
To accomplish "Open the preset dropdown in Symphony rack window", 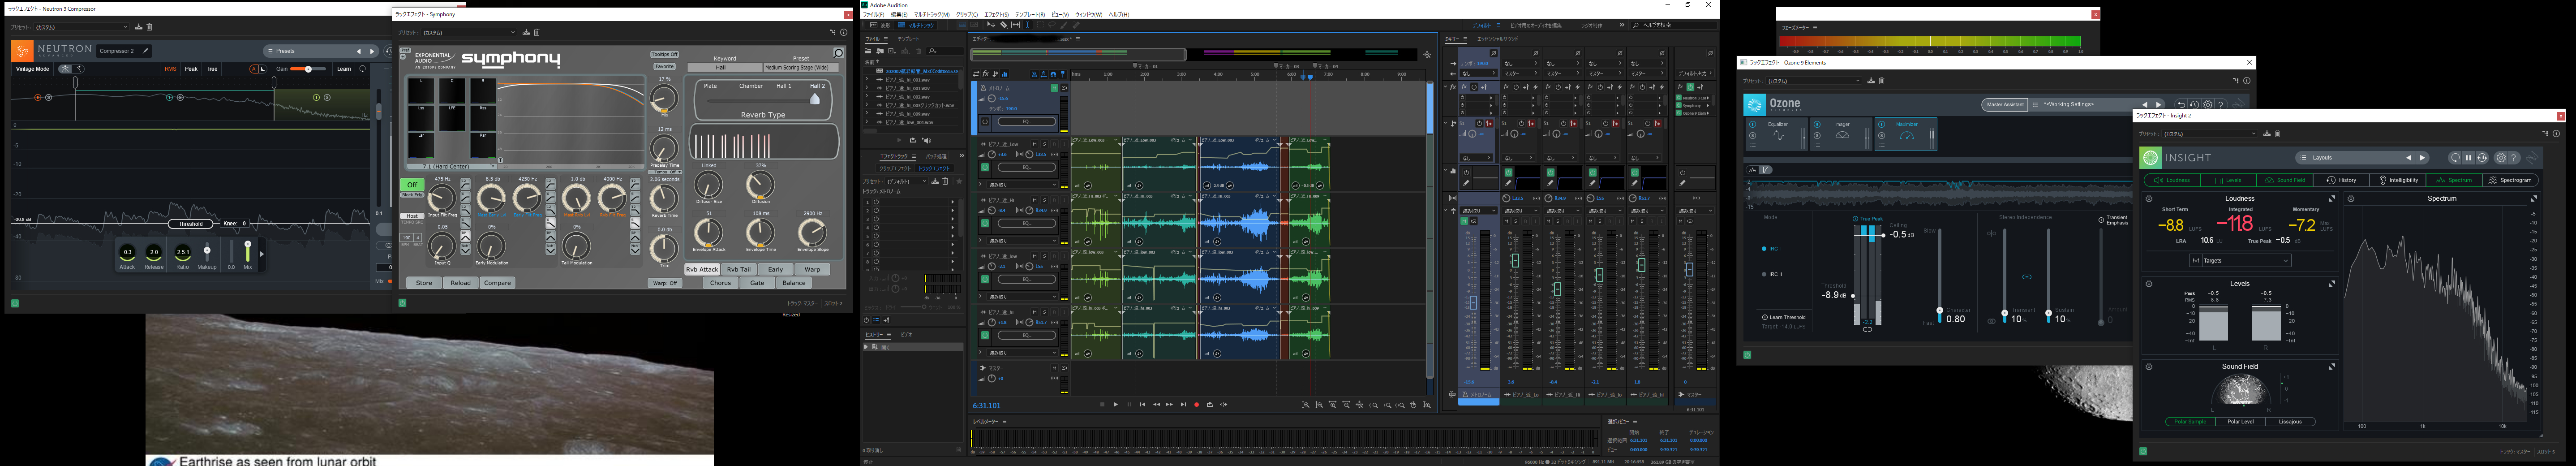I will pyautogui.click(x=470, y=32).
